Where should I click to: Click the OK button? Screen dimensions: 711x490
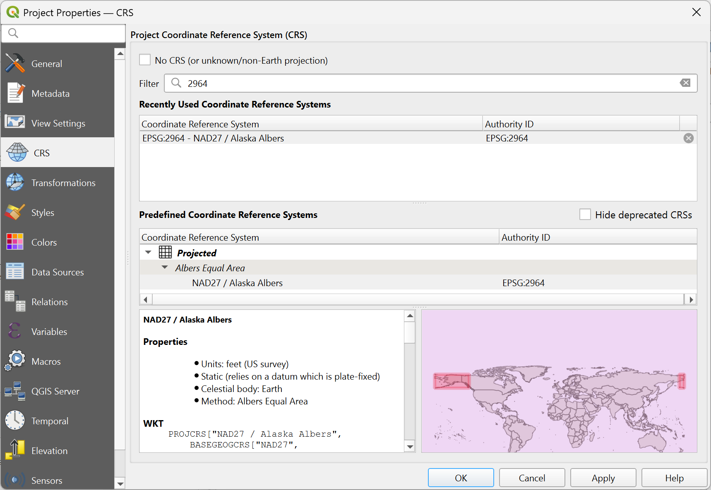point(461,478)
